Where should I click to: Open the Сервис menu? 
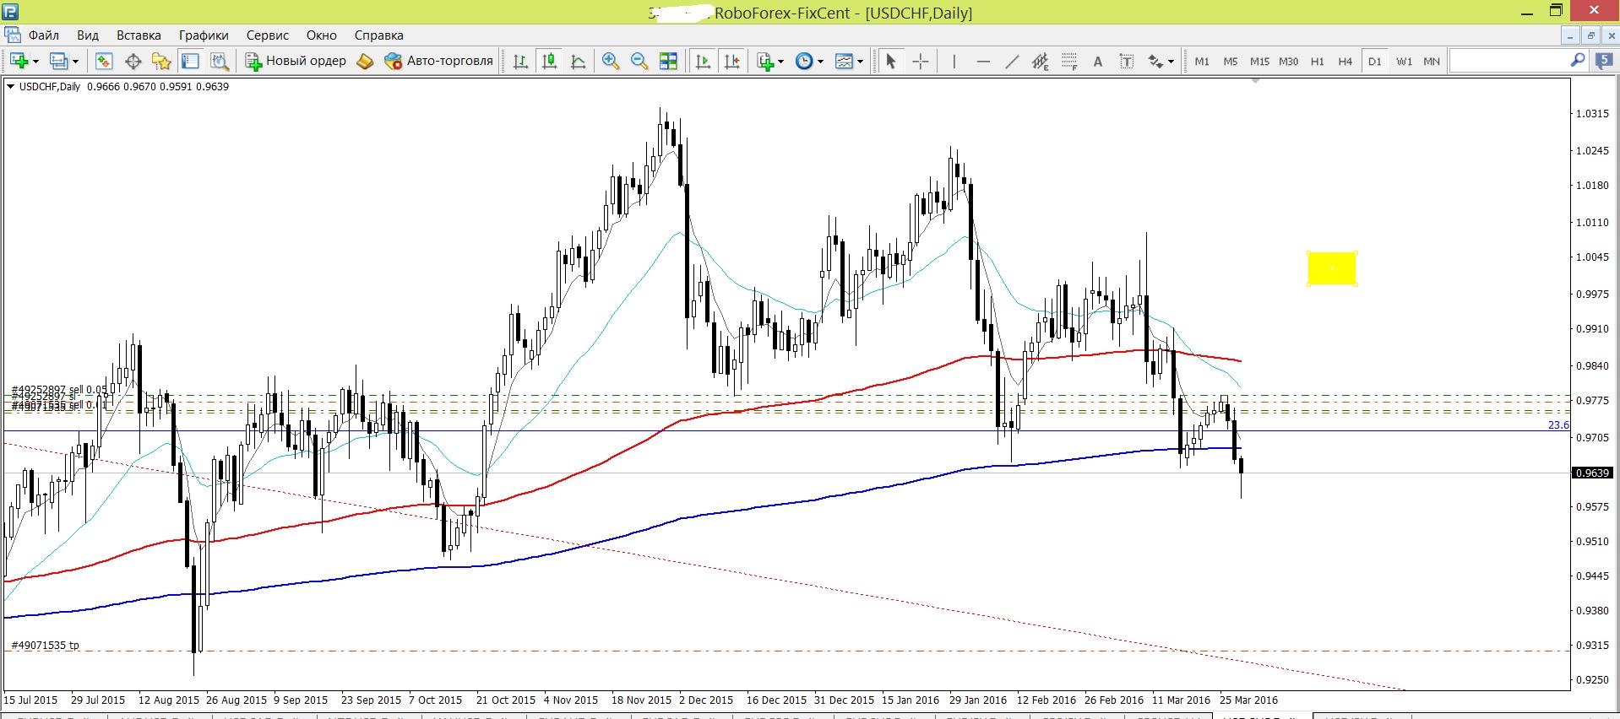pos(268,35)
